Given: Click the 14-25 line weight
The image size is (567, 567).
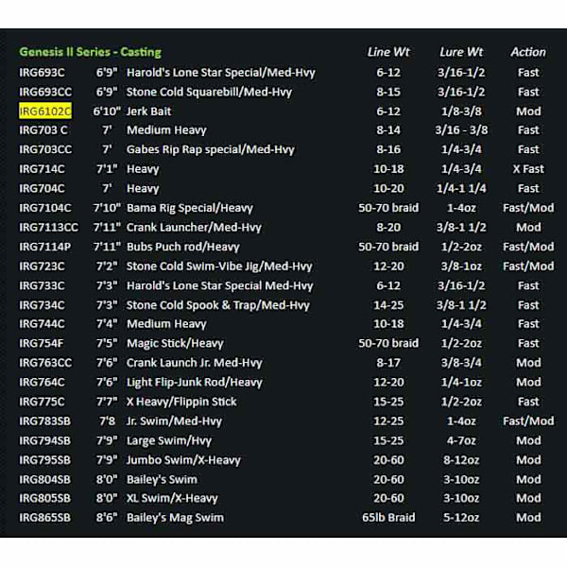Looking at the screenshot, I should (388, 305).
